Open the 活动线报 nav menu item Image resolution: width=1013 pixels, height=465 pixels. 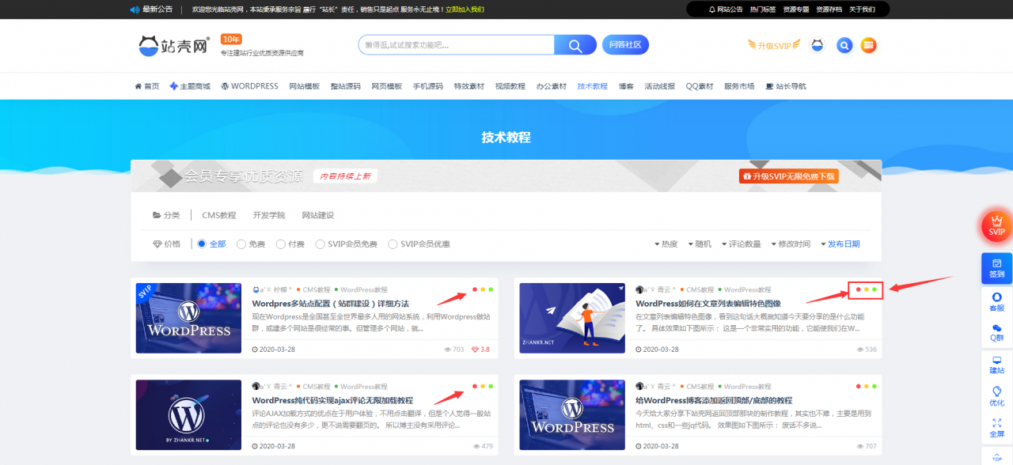(660, 86)
